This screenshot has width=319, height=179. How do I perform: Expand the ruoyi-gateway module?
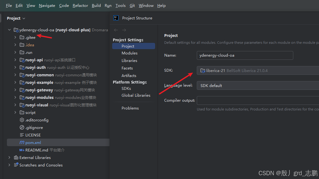click(x=15, y=90)
